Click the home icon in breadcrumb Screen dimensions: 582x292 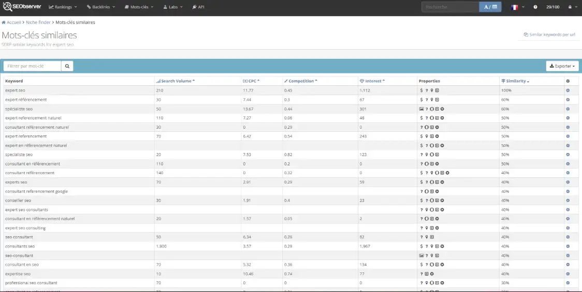click(4, 23)
